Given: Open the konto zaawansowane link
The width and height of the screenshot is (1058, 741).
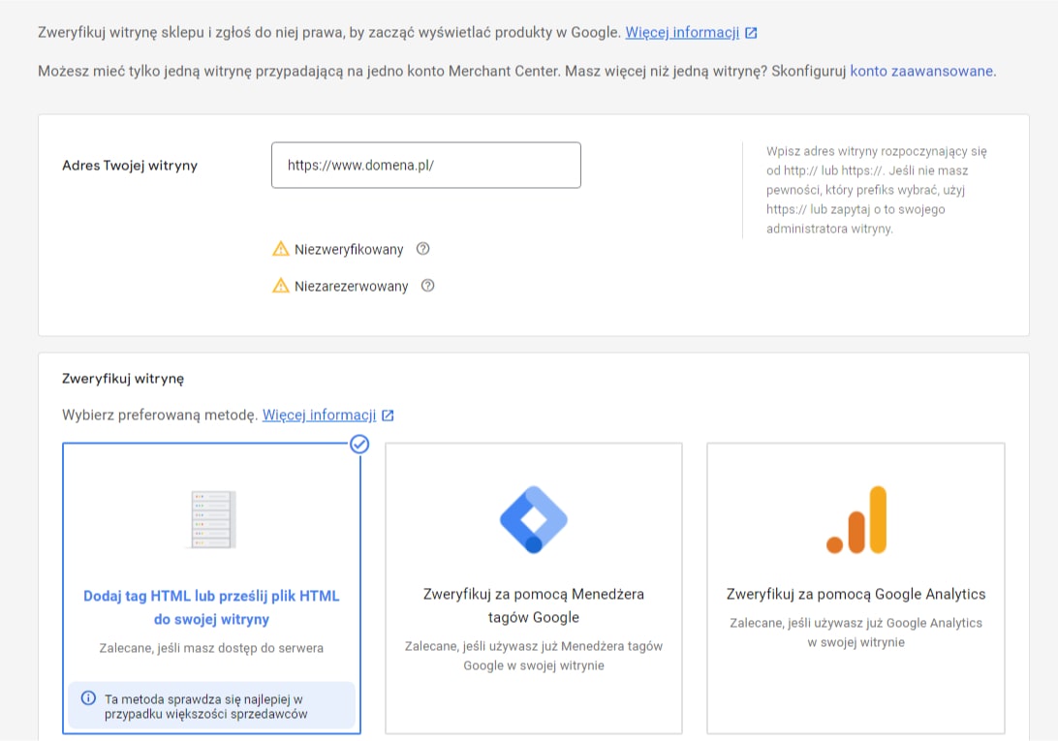Looking at the screenshot, I should point(921,71).
